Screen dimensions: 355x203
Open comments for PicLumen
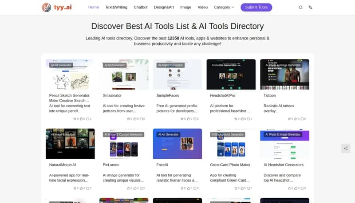141,188
